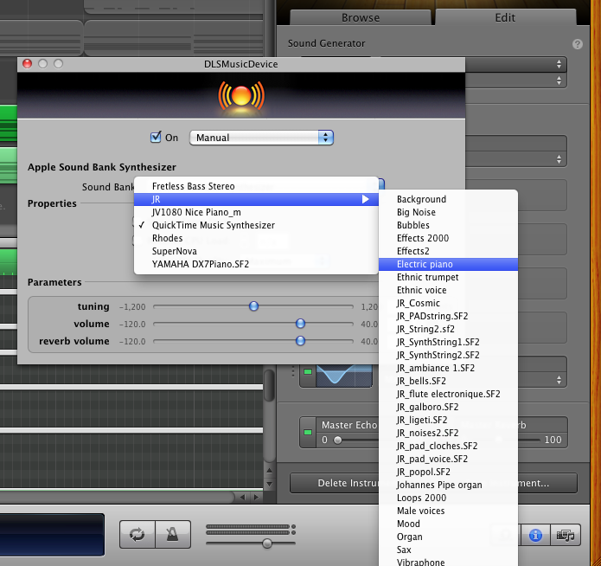Select JR_galboro.SF2 entry
Image resolution: width=601 pixels, height=566 pixels.
click(x=448, y=407)
